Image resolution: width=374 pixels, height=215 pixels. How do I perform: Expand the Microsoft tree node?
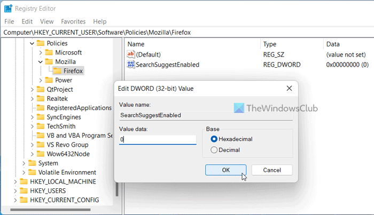(x=41, y=53)
